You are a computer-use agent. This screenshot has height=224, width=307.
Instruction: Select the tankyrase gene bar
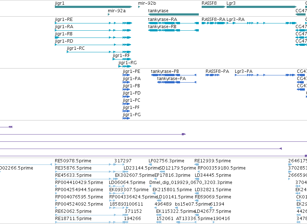click(x=174, y=14)
